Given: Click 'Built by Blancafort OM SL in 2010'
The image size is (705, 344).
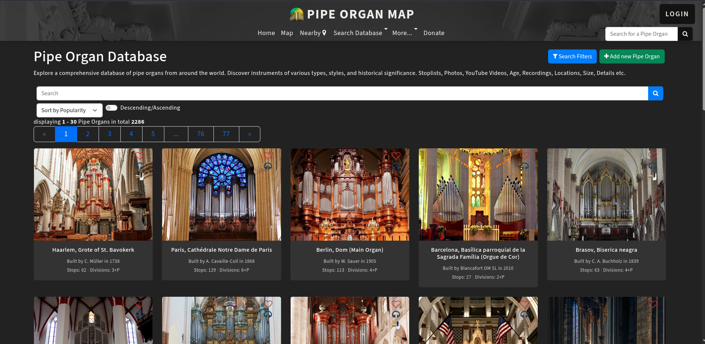Looking at the screenshot, I should pyautogui.click(x=478, y=268).
